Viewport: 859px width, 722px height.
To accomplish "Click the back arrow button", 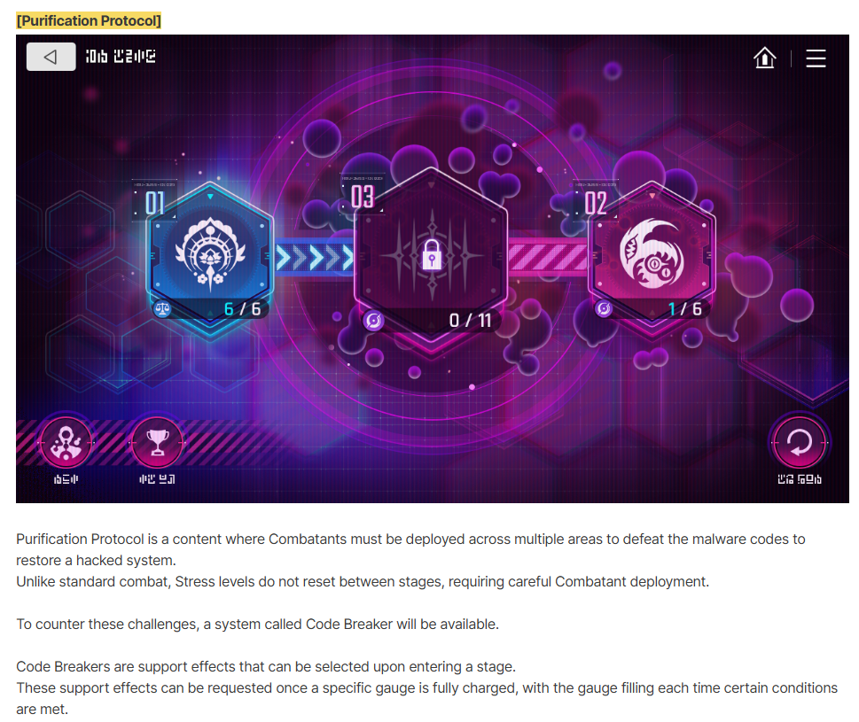I will (51, 57).
